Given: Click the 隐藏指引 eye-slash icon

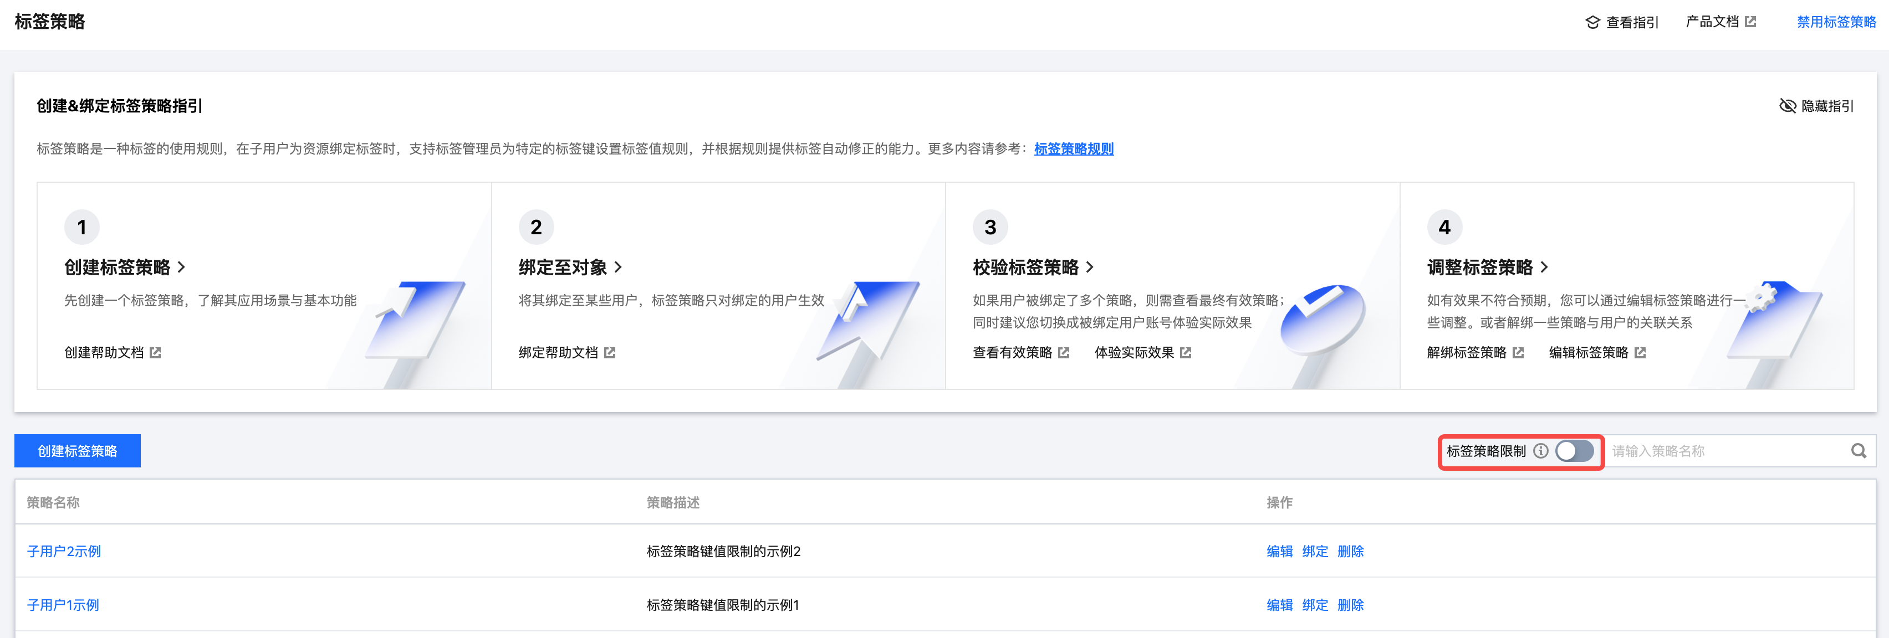Looking at the screenshot, I should [1788, 106].
